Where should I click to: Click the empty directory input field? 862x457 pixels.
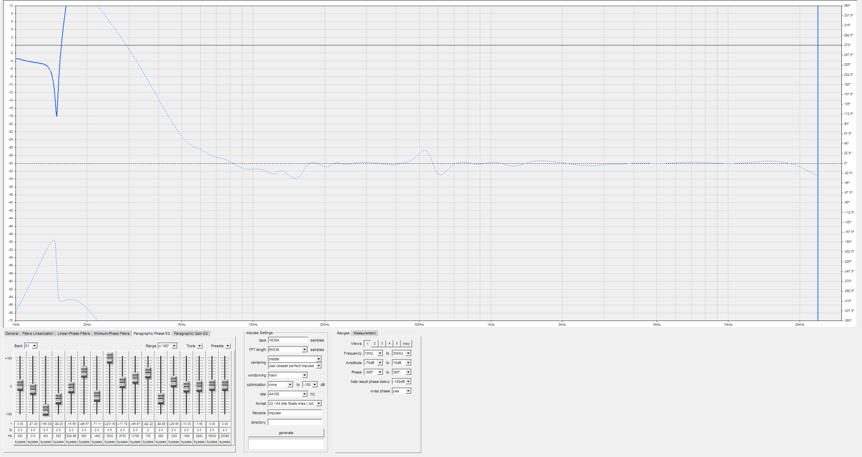[x=295, y=422]
